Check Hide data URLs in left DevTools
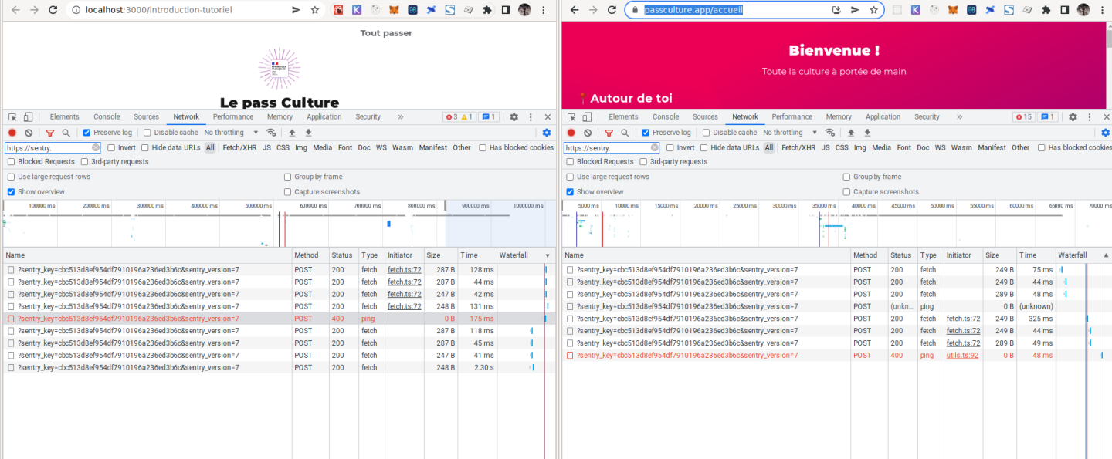Viewport: 1112px width, 459px height. click(145, 147)
